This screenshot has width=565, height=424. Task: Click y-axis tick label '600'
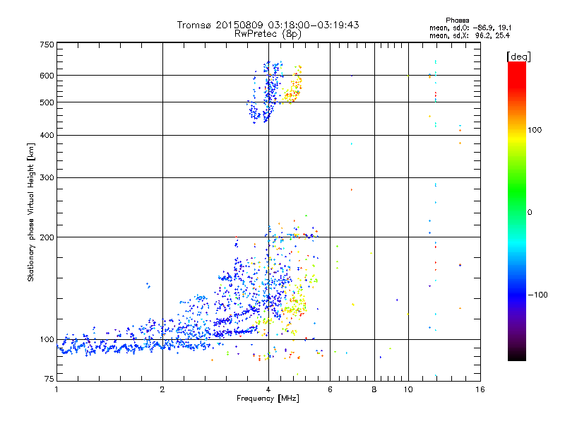(x=47, y=76)
